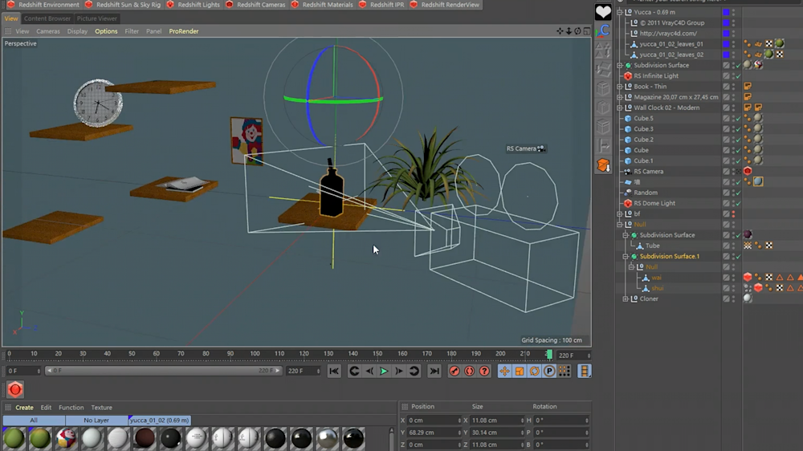
Task: Click the red Redshift render icon below timeline
Action: click(14, 390)
